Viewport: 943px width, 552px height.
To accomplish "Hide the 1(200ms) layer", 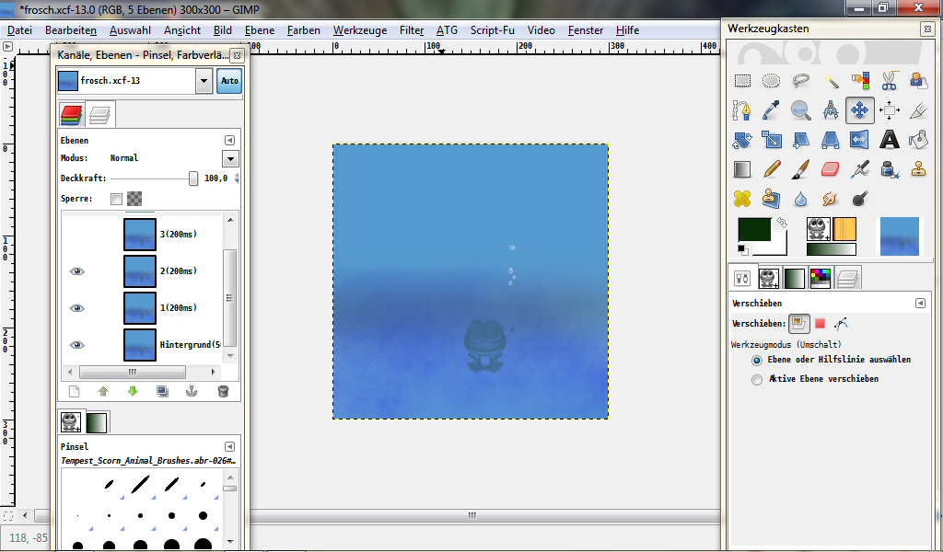I will click(x=77, y=308).
